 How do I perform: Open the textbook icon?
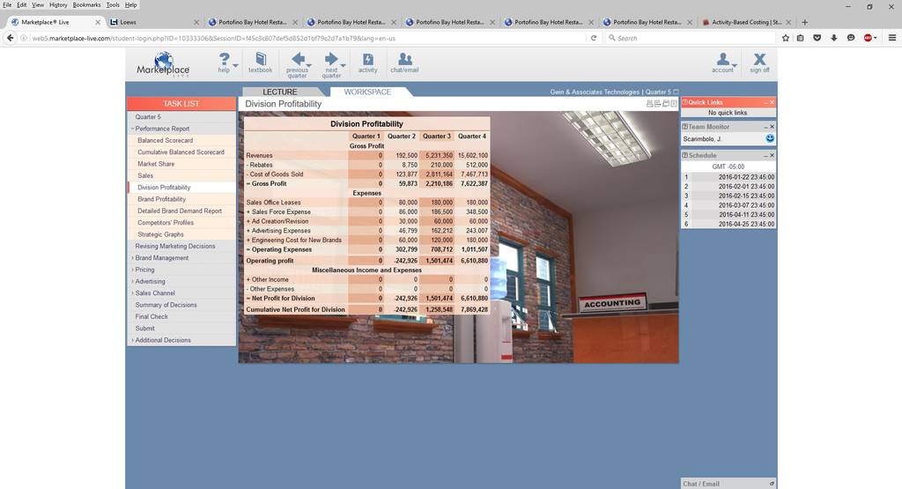point(260,63)
